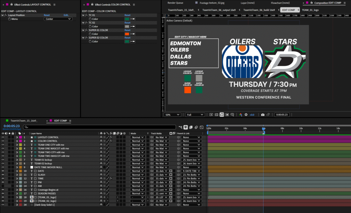Click the TC 01 green color swatch
Viewport: 351px width, 213px height.
[127, 19]
